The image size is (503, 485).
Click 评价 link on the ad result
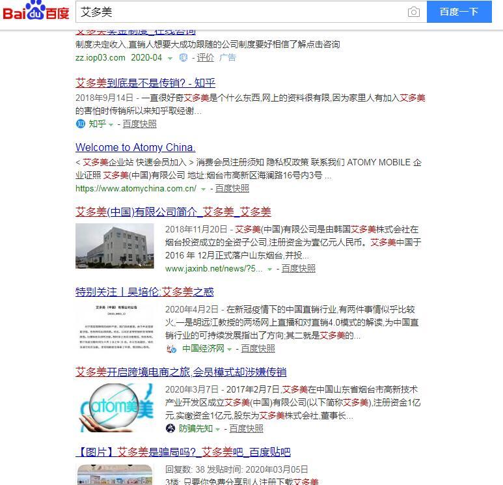(206, 58)
